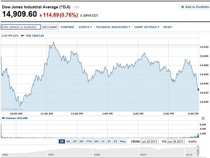
Task: Click the 15,020 axis label
Action: pyautogui.click(x=204, y=47)
